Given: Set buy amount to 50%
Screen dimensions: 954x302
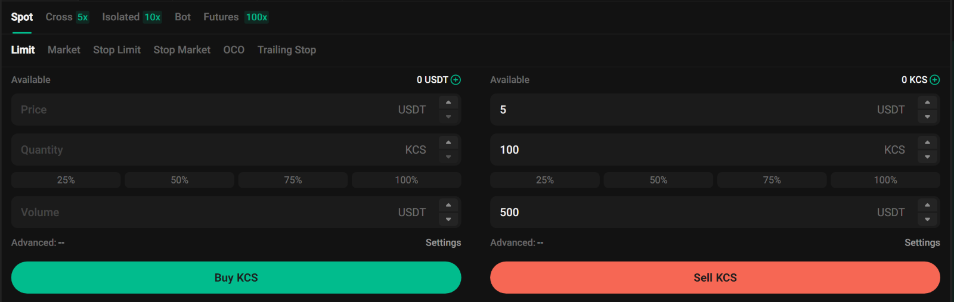Looking at the screenshot, I should (179, 180).
